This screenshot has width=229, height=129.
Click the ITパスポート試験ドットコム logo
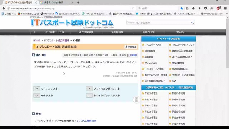[72, 23]
